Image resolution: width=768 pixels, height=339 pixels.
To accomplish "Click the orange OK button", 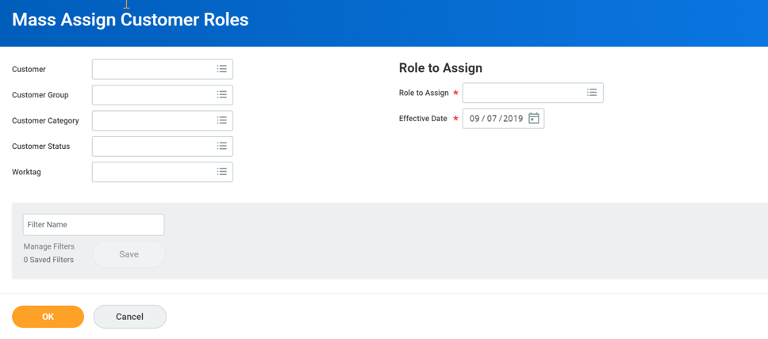I will pyautogui.click(x=48, y=317).
